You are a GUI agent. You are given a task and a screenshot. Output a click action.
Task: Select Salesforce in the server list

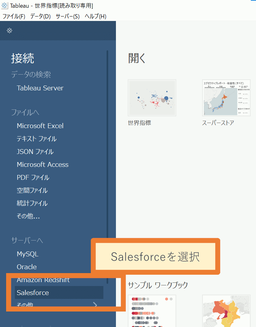(59, 292)
